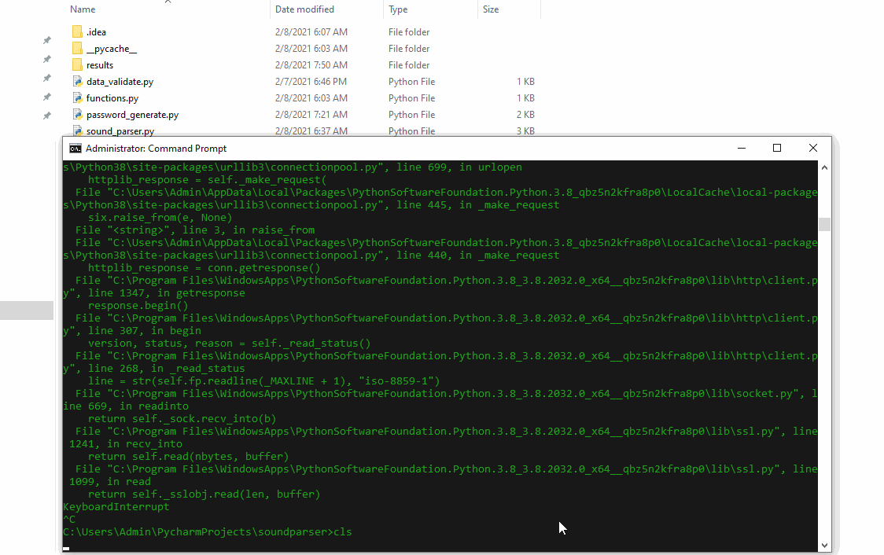
Task: Minimize the Command Prompt window
Action: click(x=742, y=148)
